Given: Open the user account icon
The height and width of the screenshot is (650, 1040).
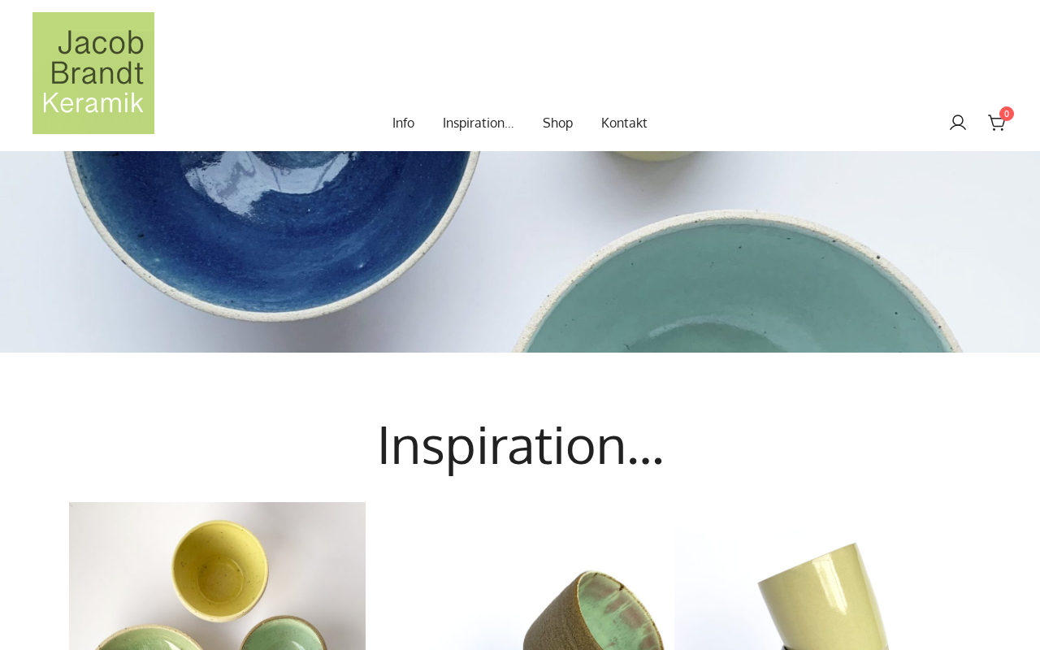Looking at the screenshot, I should pyautogui.click(x=958, y=123).
